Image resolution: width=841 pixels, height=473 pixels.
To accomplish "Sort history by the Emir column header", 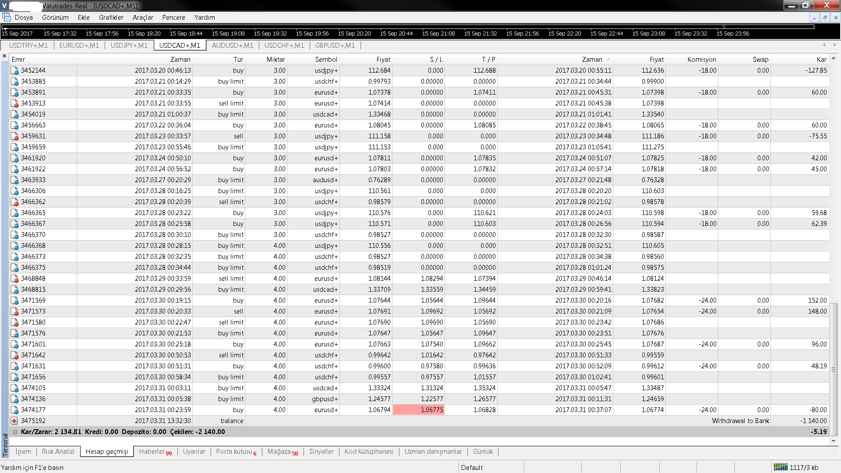I will coord(43,60).
